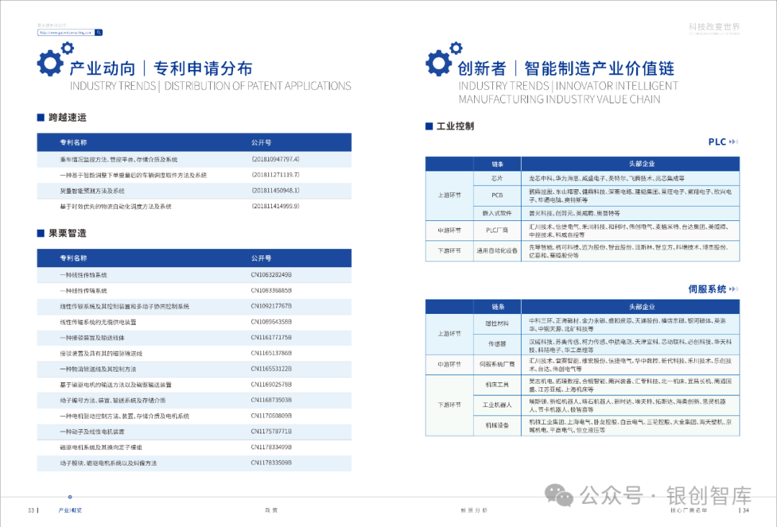
Task: Click the 伺服系统 table label
Action: click(x=707, y=289)
